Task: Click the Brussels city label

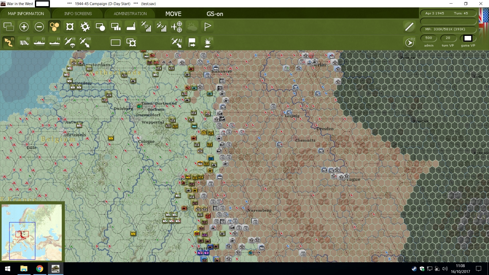Action: (x=76, y=135)
